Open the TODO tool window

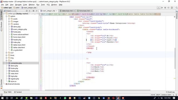(8, 92)
